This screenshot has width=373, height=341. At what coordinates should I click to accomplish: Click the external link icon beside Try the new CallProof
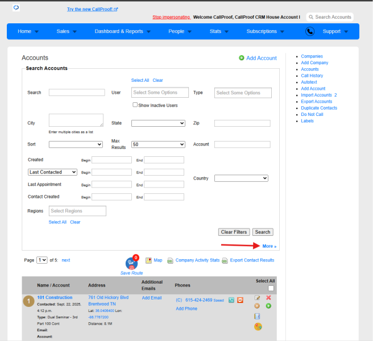pyautogui.click(x=115, y=9)
